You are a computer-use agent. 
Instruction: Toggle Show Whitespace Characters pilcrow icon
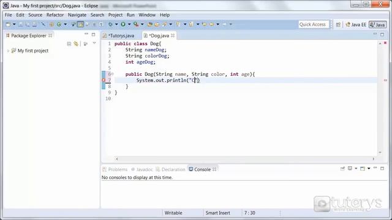[101, 24]
